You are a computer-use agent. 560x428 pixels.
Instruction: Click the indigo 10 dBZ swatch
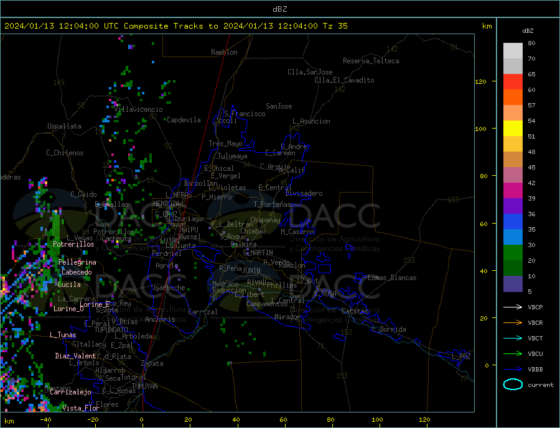point(513,283)
